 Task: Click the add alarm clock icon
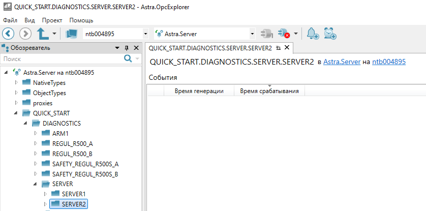pos(330,34)
